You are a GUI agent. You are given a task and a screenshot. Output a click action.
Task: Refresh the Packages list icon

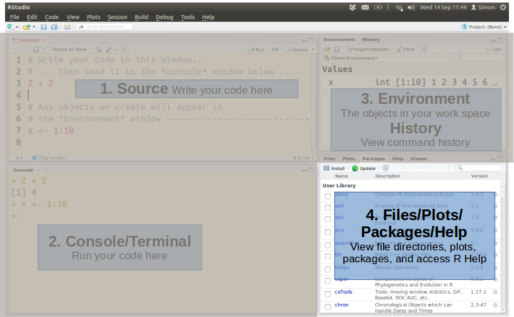click(385, 168)
